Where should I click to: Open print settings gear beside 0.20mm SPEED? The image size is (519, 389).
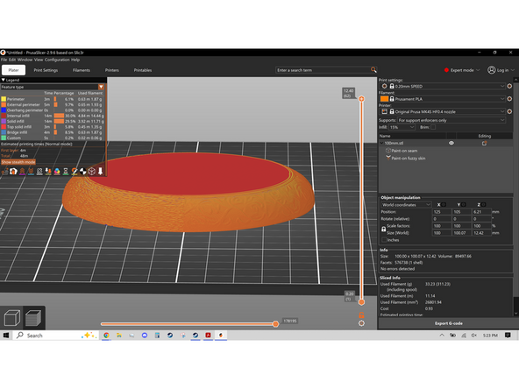click(509, 86)
